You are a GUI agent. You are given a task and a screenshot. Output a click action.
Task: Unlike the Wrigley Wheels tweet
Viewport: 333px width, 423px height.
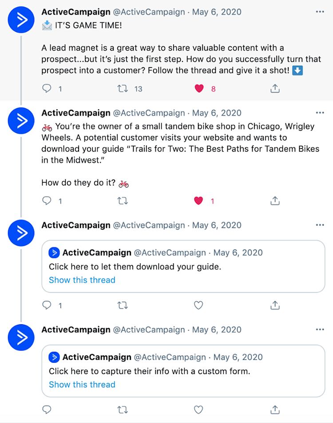(198, 201)
